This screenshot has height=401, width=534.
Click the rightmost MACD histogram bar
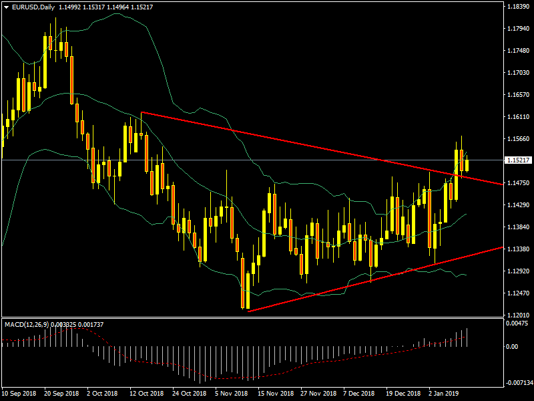(x=467, y=337)
